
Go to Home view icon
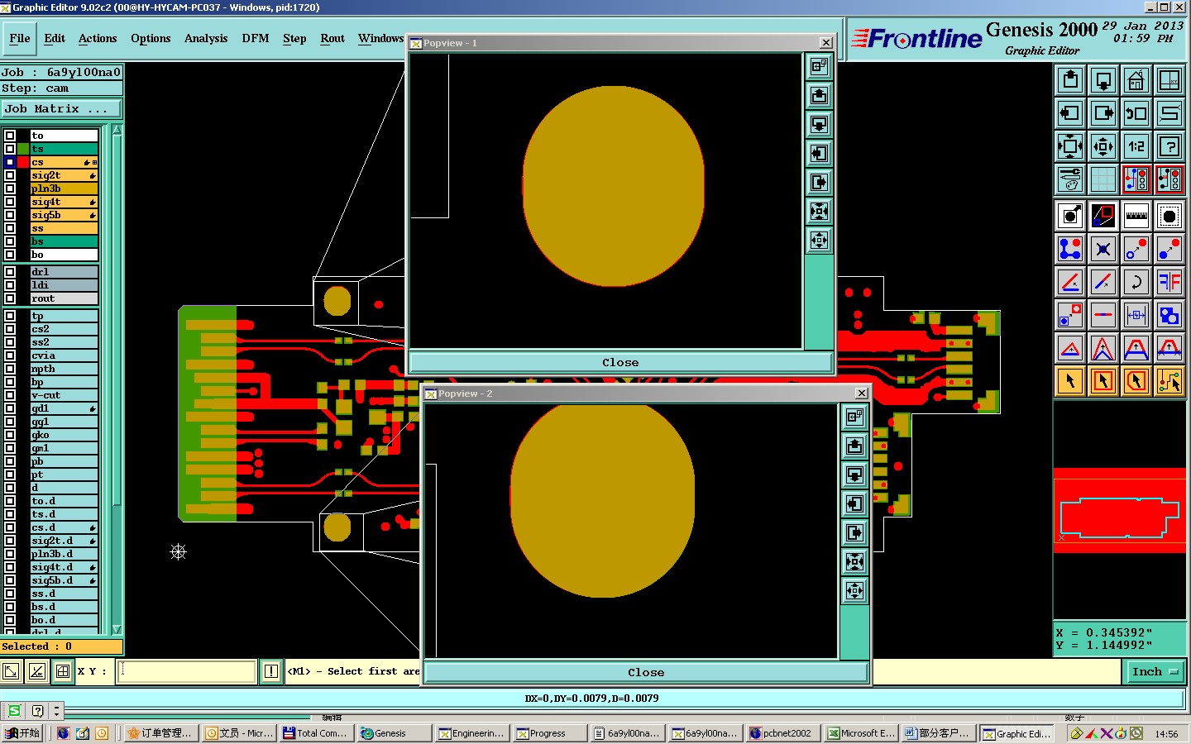[1136, 80]
